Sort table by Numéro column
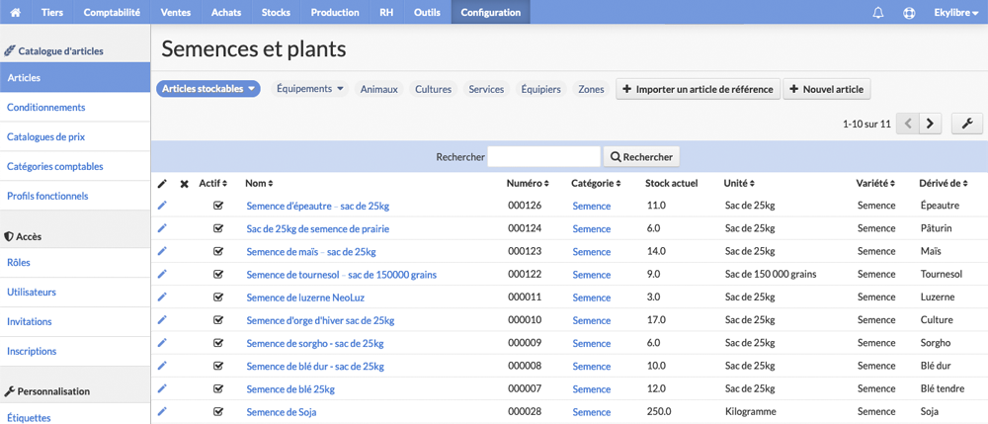 click(x=528, y=183)
